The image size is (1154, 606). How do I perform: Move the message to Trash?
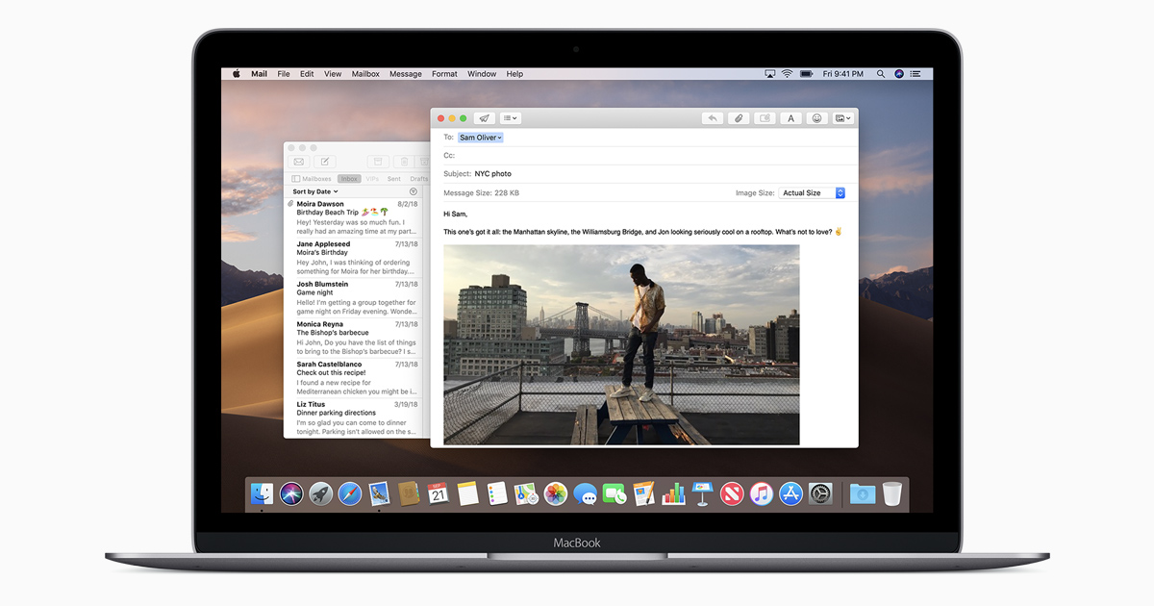pos(403,161)
